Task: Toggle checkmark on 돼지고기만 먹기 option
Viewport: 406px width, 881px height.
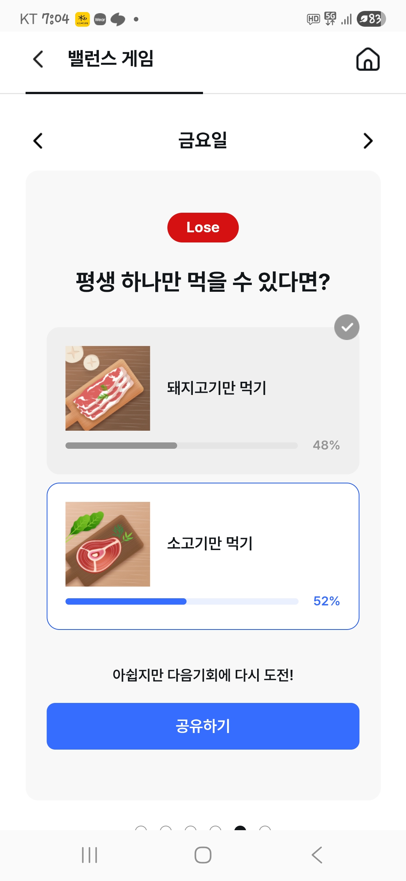Action: tap(347, 327)
